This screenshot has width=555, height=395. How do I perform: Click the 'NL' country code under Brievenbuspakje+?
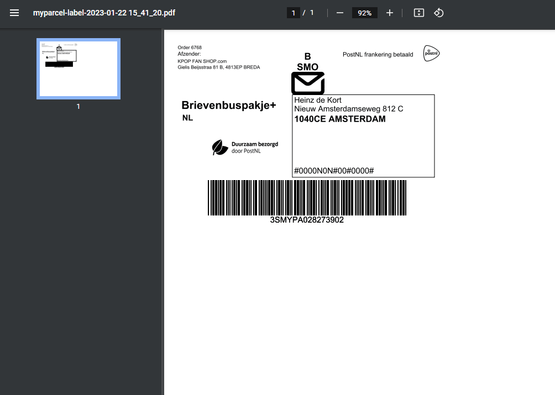pos(187,118)
